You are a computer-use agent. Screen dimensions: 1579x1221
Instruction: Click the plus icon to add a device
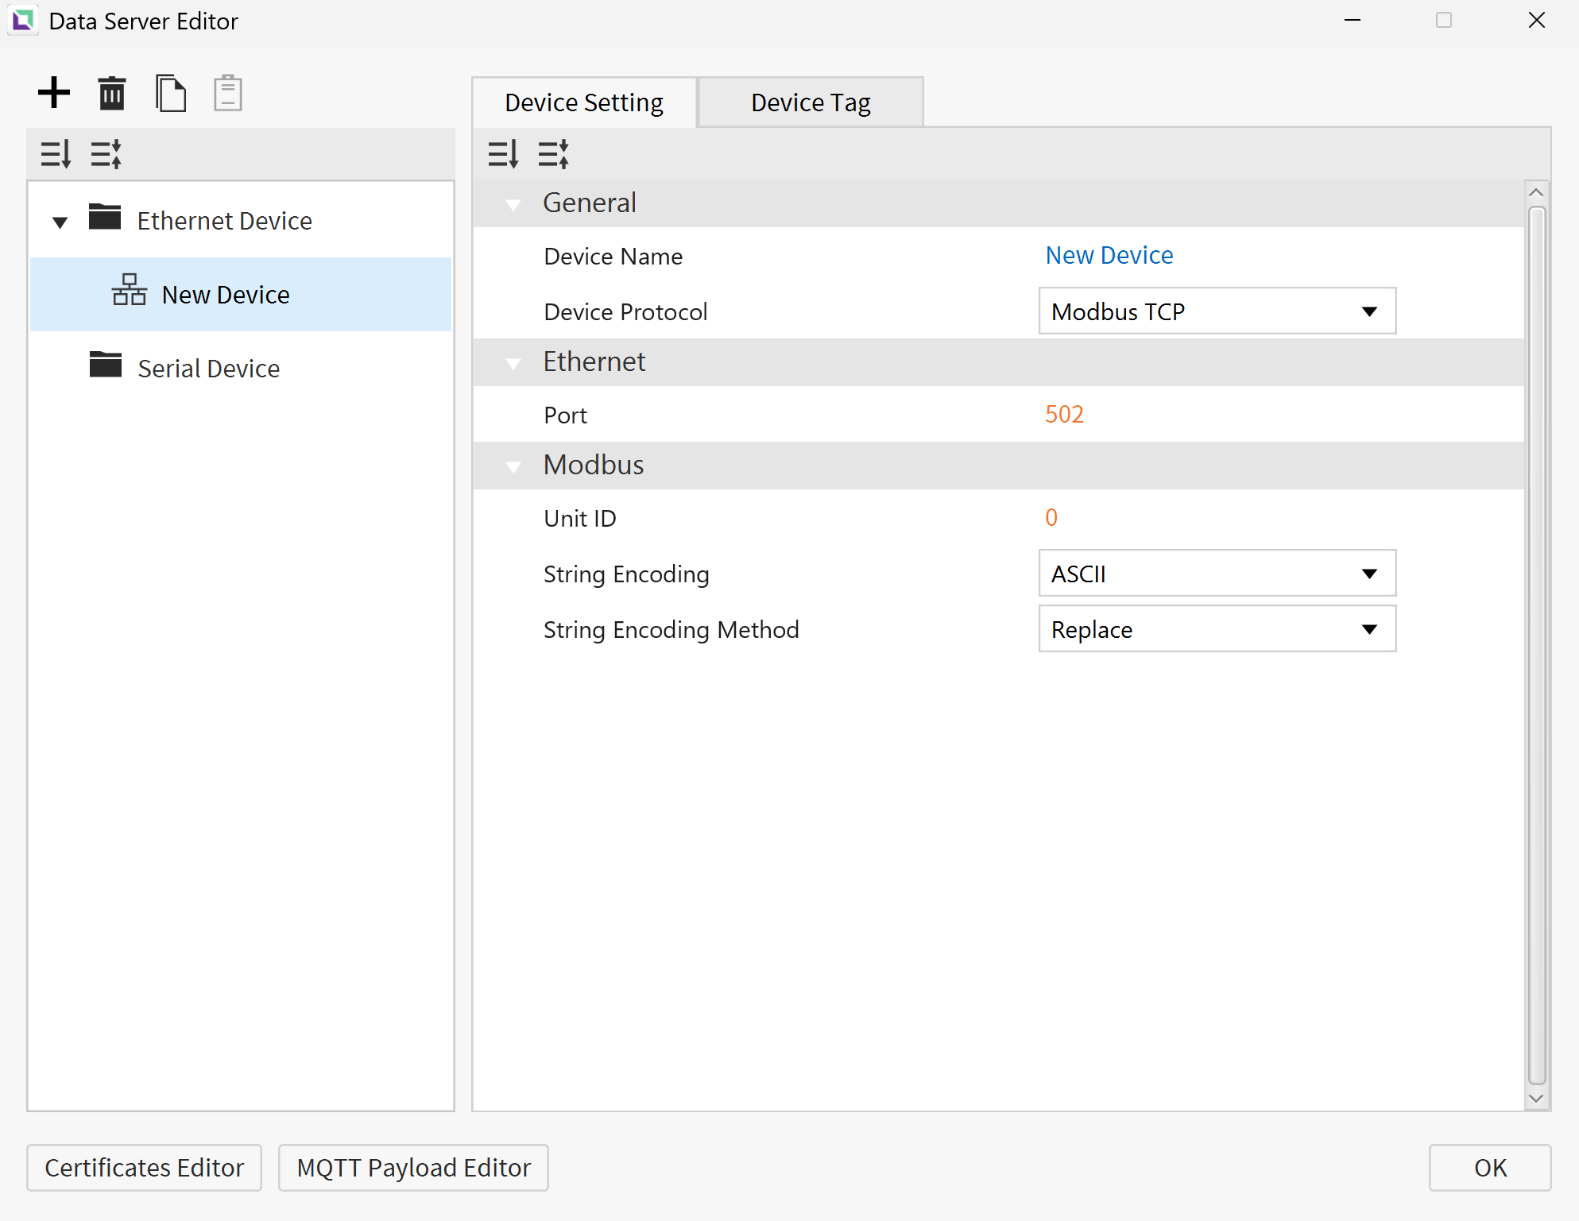[54, 93]
